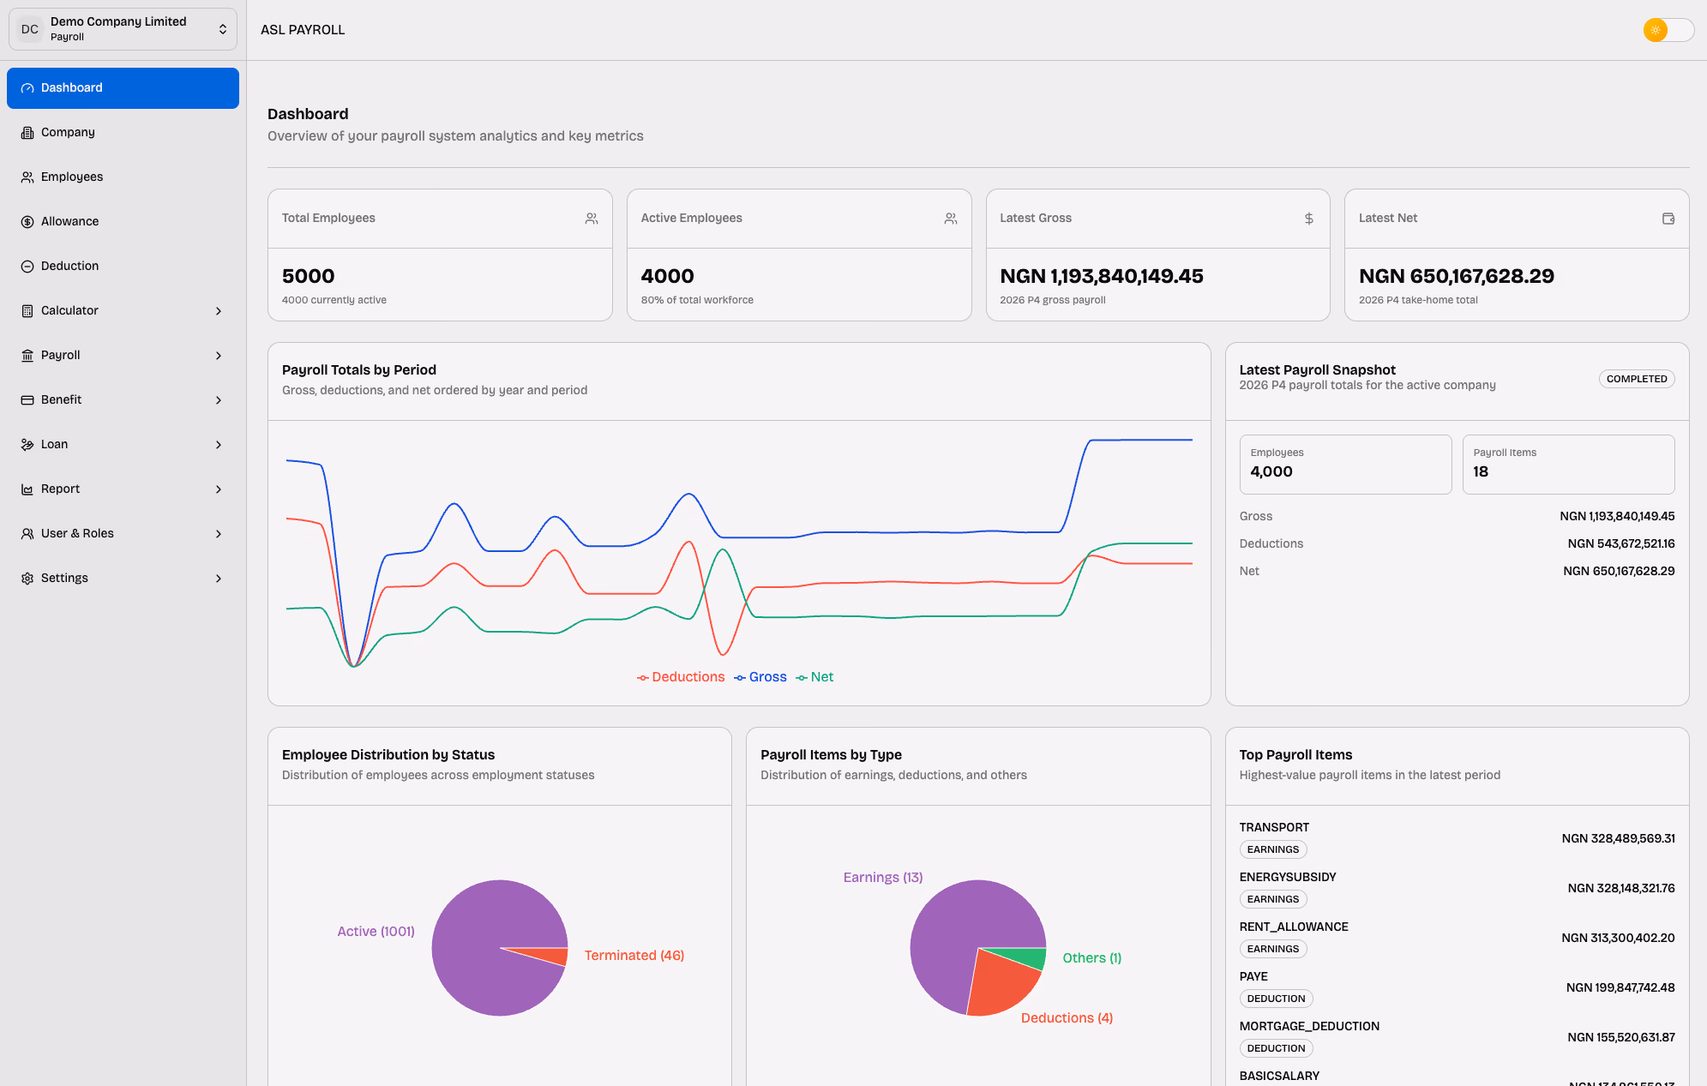
Task: Click the wallet icon on Latest Net card
Action: click(1668, 219)
